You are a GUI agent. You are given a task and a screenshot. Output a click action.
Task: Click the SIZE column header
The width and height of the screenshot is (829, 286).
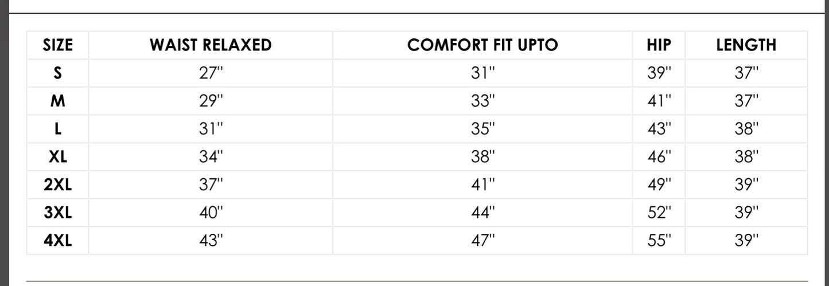tap(58, 45)
